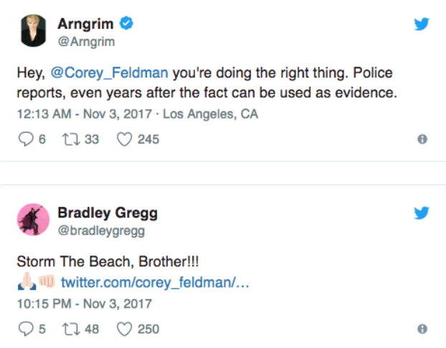Click the info icon on Bradley Gregg's tweet

click(422, 329)
